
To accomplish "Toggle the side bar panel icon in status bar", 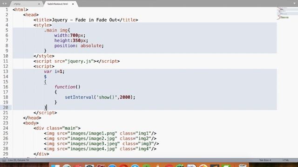I will 4,160.
